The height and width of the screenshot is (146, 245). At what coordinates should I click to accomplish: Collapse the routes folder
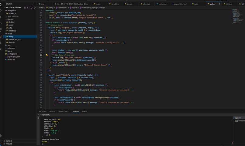[x=20, y=33]
